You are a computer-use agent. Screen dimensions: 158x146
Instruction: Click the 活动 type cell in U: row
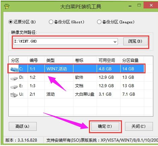(x=51, y=94)
